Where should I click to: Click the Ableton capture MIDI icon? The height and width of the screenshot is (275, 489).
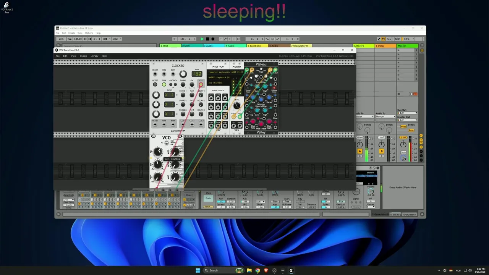[234, 39]
